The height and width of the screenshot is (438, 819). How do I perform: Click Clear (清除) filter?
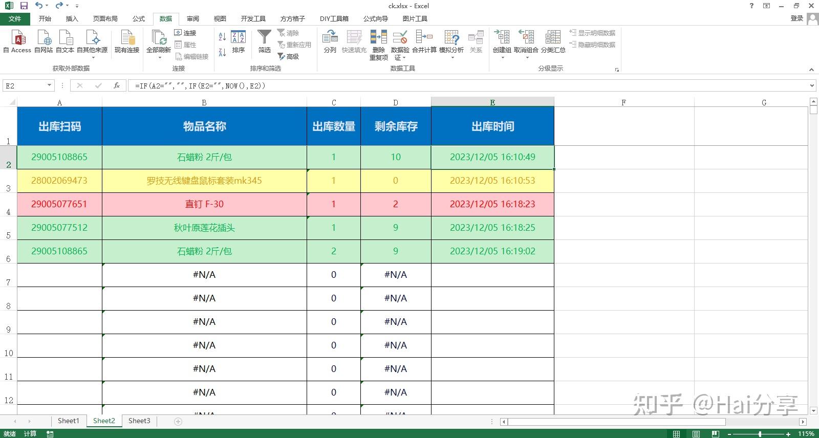tap(288, 33)
